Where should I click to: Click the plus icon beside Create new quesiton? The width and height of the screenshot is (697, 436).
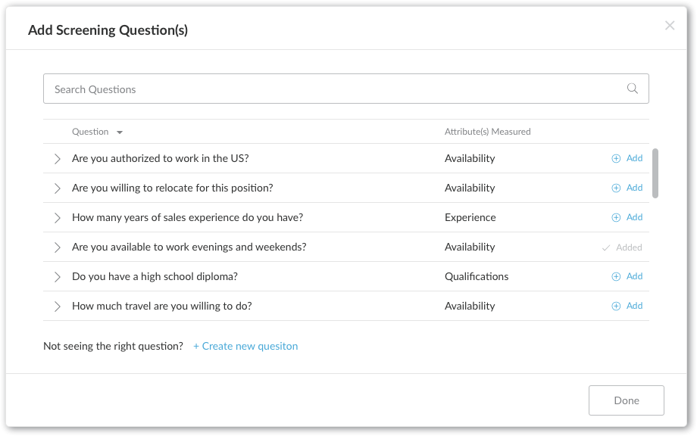point(198,346)
